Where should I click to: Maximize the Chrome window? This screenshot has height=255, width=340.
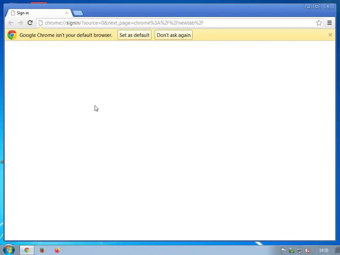[316, 7]
